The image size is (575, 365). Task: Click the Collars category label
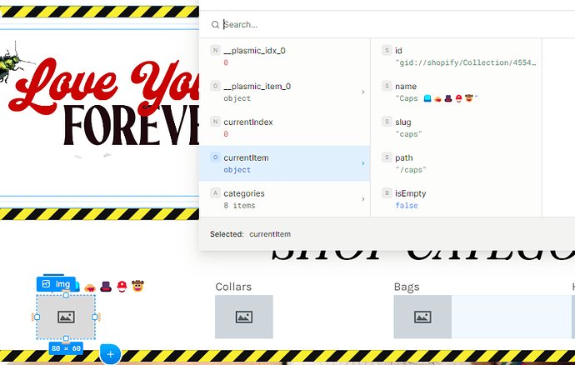tap(233, 287)
